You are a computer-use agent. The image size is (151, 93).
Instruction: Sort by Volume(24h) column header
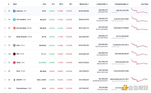(101, 4)
